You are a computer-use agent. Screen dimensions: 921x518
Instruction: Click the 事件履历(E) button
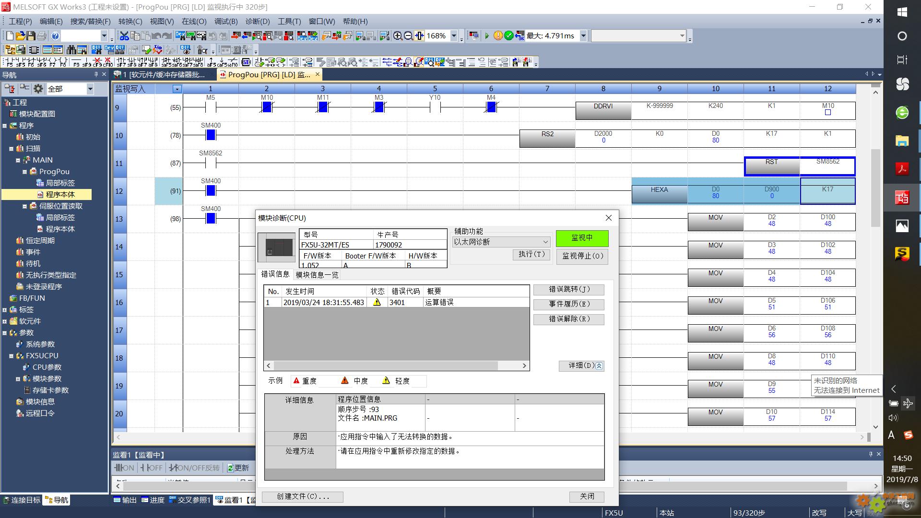(569, 304)
